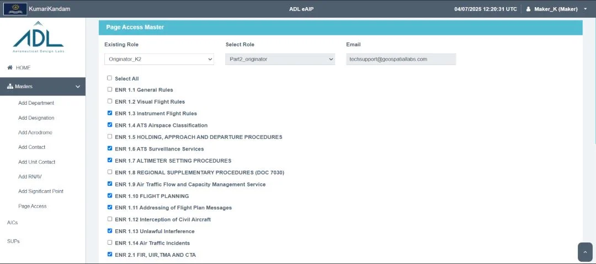Tick ENR 1.5 Holding, Approach and Departure checkbox

tap(109, 136)
